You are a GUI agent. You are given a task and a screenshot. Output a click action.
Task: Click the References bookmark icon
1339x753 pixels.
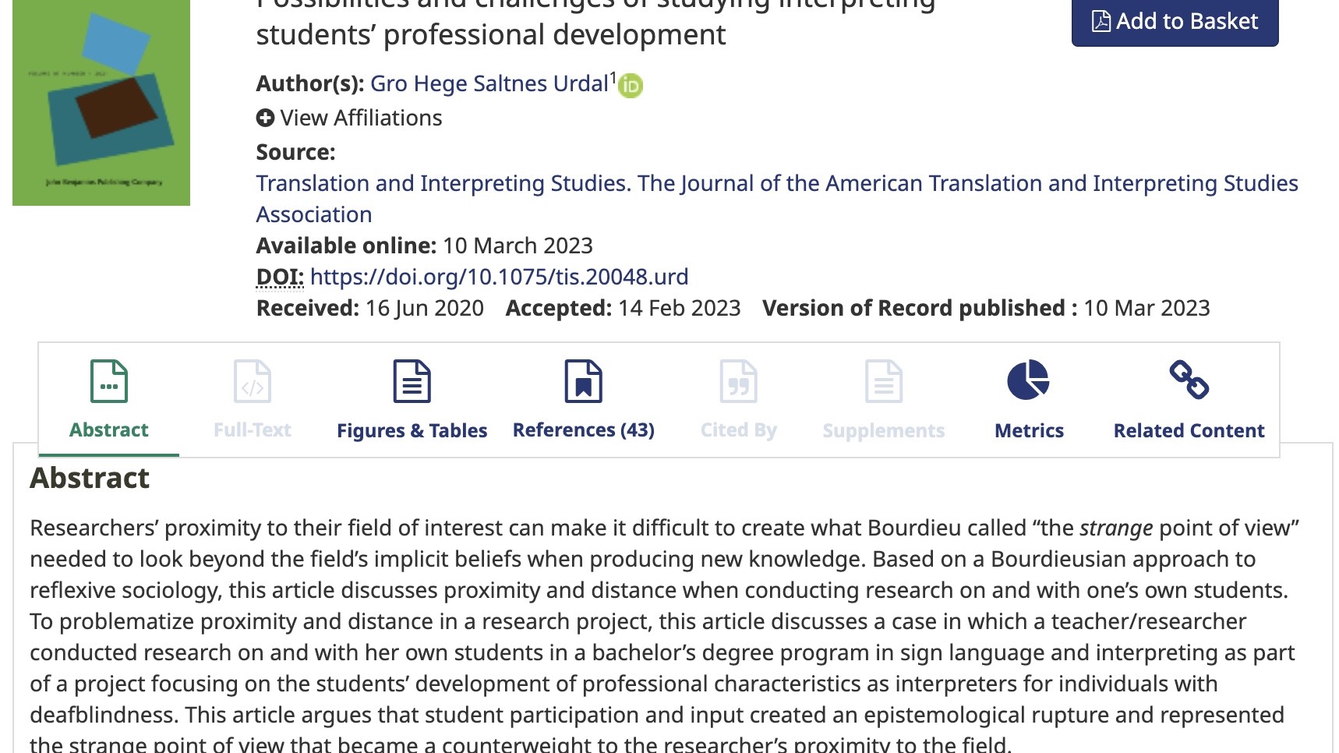[x=583, y=381]
